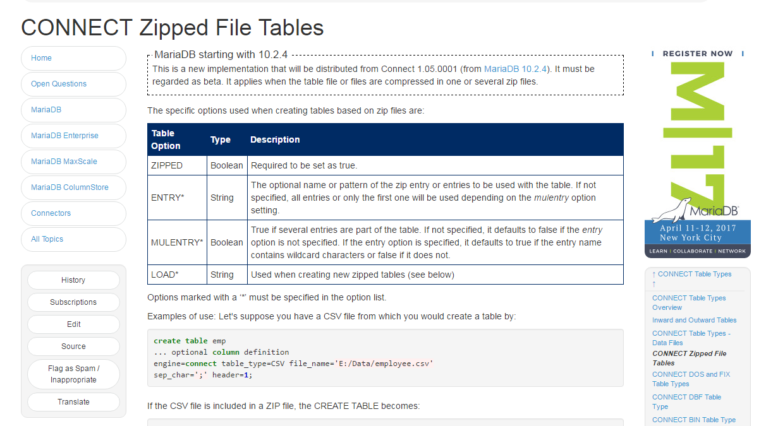This screenshot has height=426, width=766.
Task: Open CONNECT DOS and FIX Table Types
Action: point(690,379)
